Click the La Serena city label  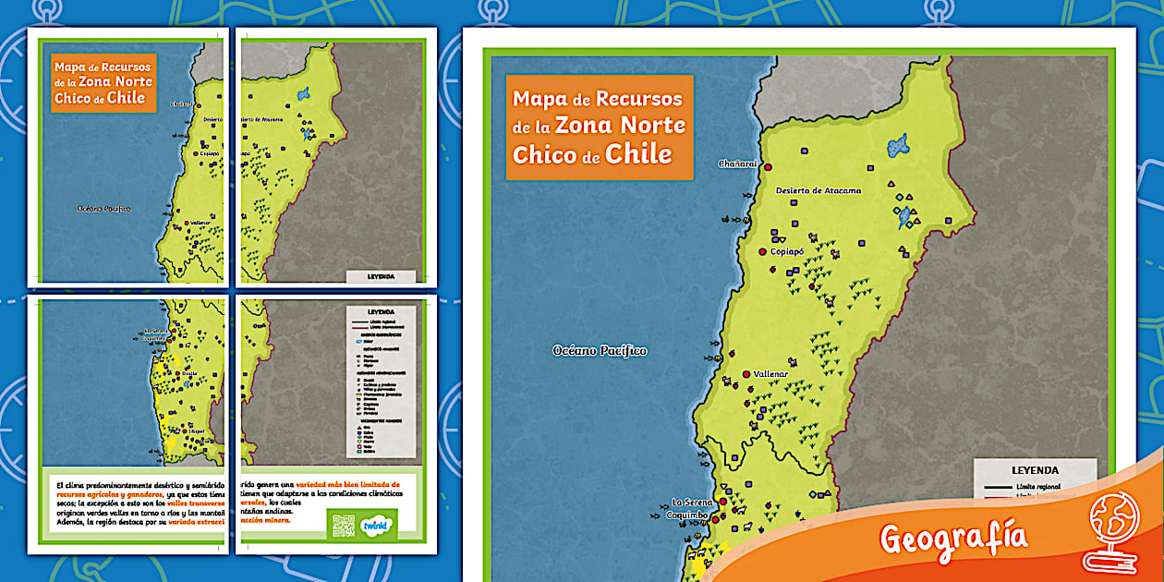(x=691, y=503)
